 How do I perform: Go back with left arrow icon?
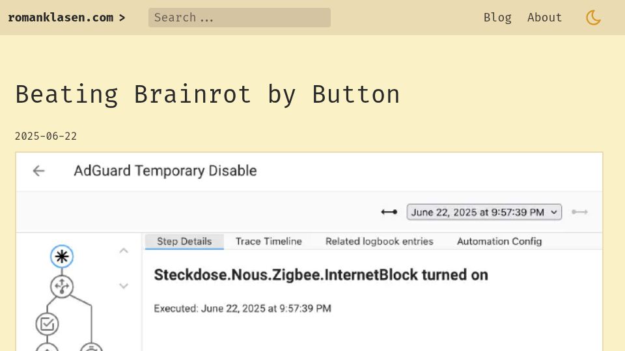click(x=38, y=171)
